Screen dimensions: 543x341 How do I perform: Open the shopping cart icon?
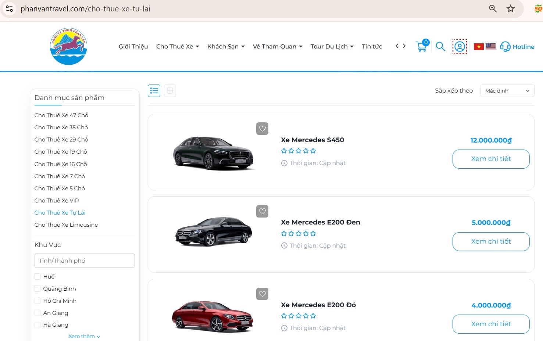tap(421, 47)
